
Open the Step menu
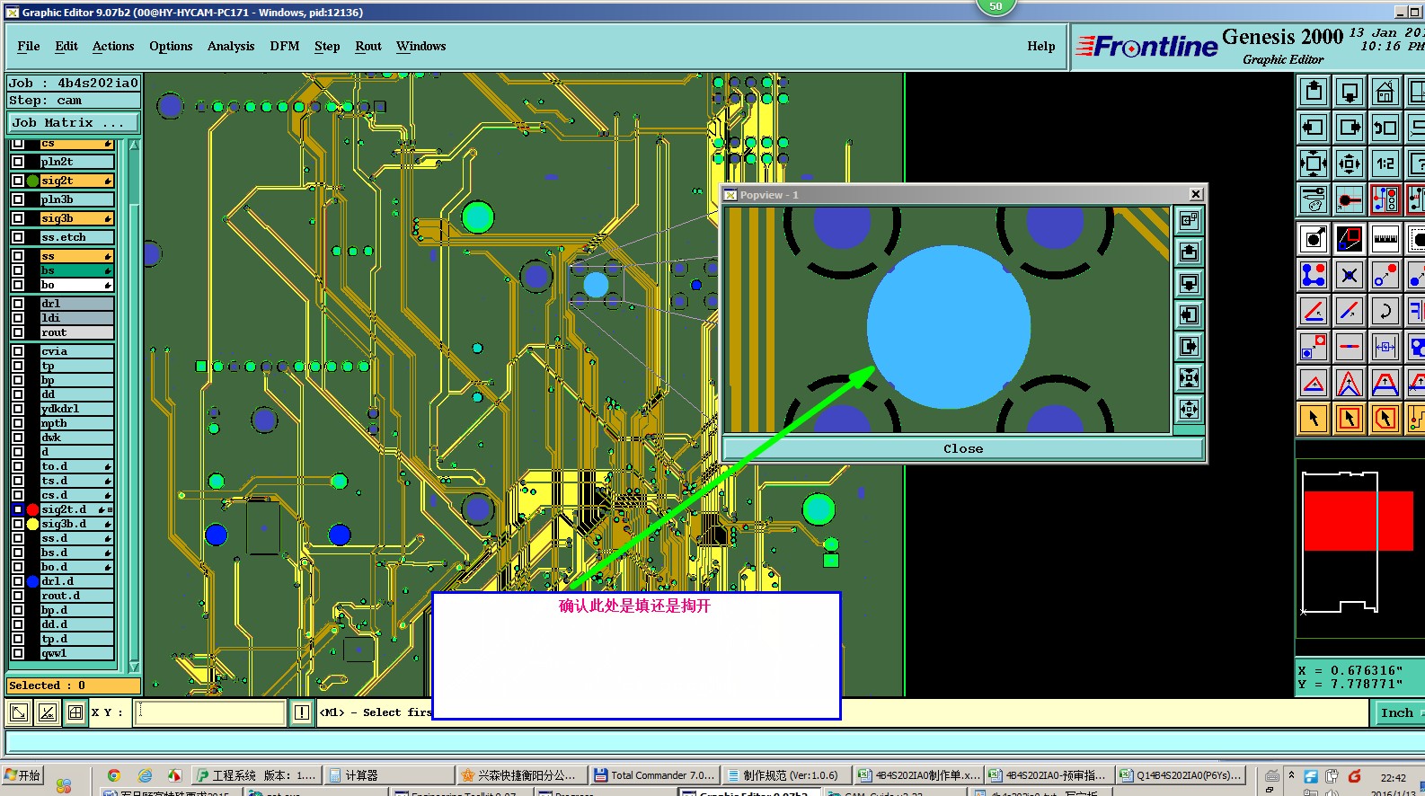click(327, 47)
